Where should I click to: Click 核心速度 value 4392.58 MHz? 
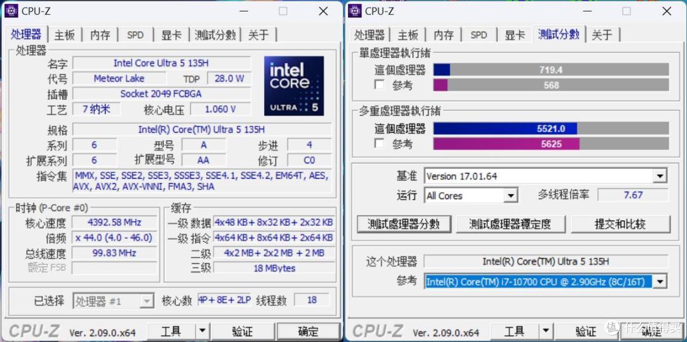click(114, 222)
